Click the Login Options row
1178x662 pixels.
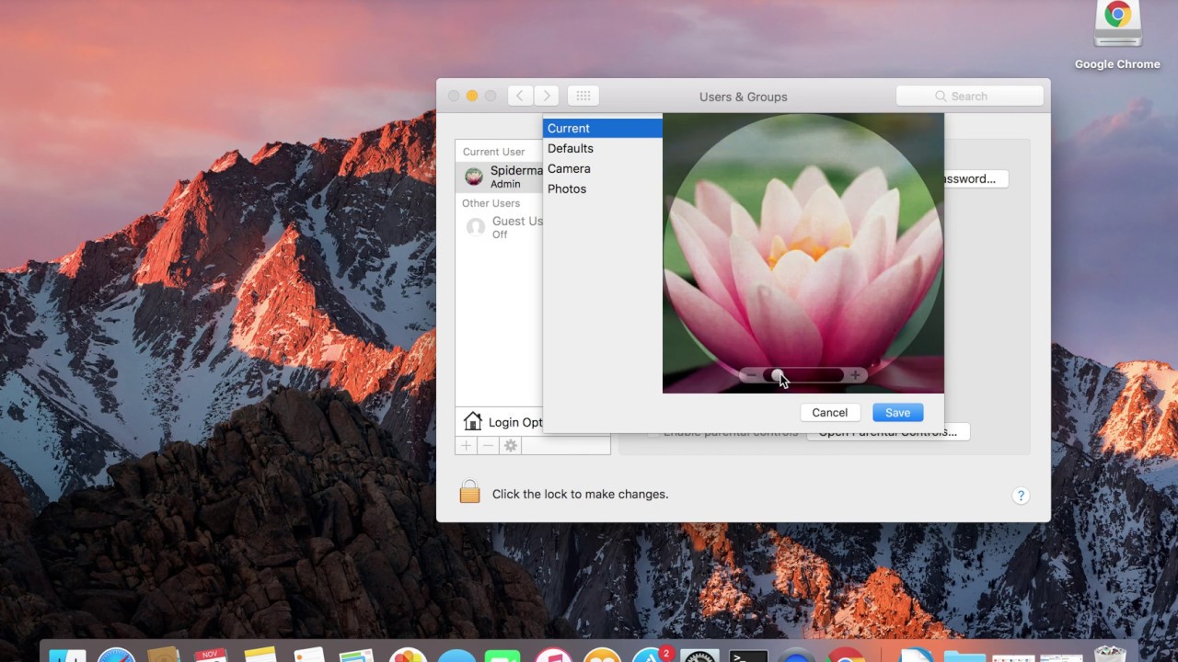(x=500, y=422)
